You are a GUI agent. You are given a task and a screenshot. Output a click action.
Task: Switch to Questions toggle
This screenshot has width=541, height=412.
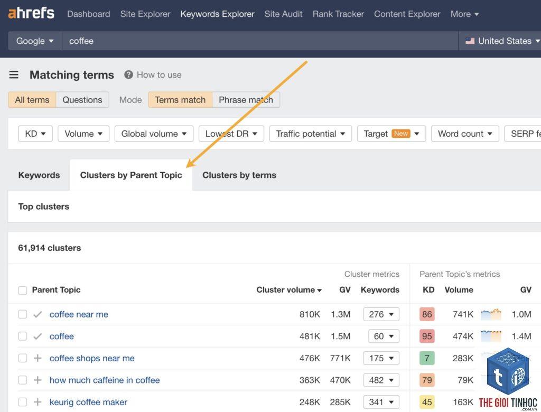pos(82,100)
